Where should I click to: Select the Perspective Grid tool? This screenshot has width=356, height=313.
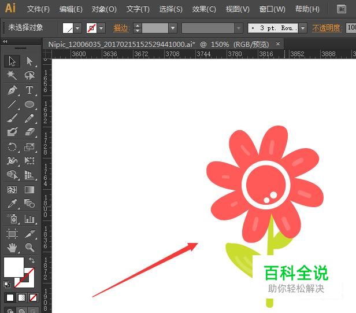29,175
